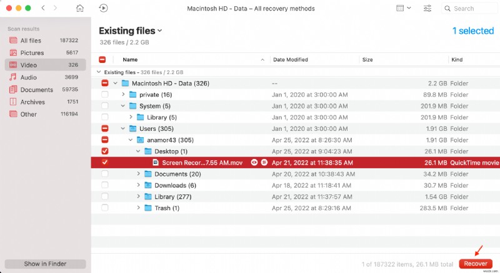Select Archives category in sidebar
Image resolution: width=500 pixels, height=273 pixels.
[45, 102]
